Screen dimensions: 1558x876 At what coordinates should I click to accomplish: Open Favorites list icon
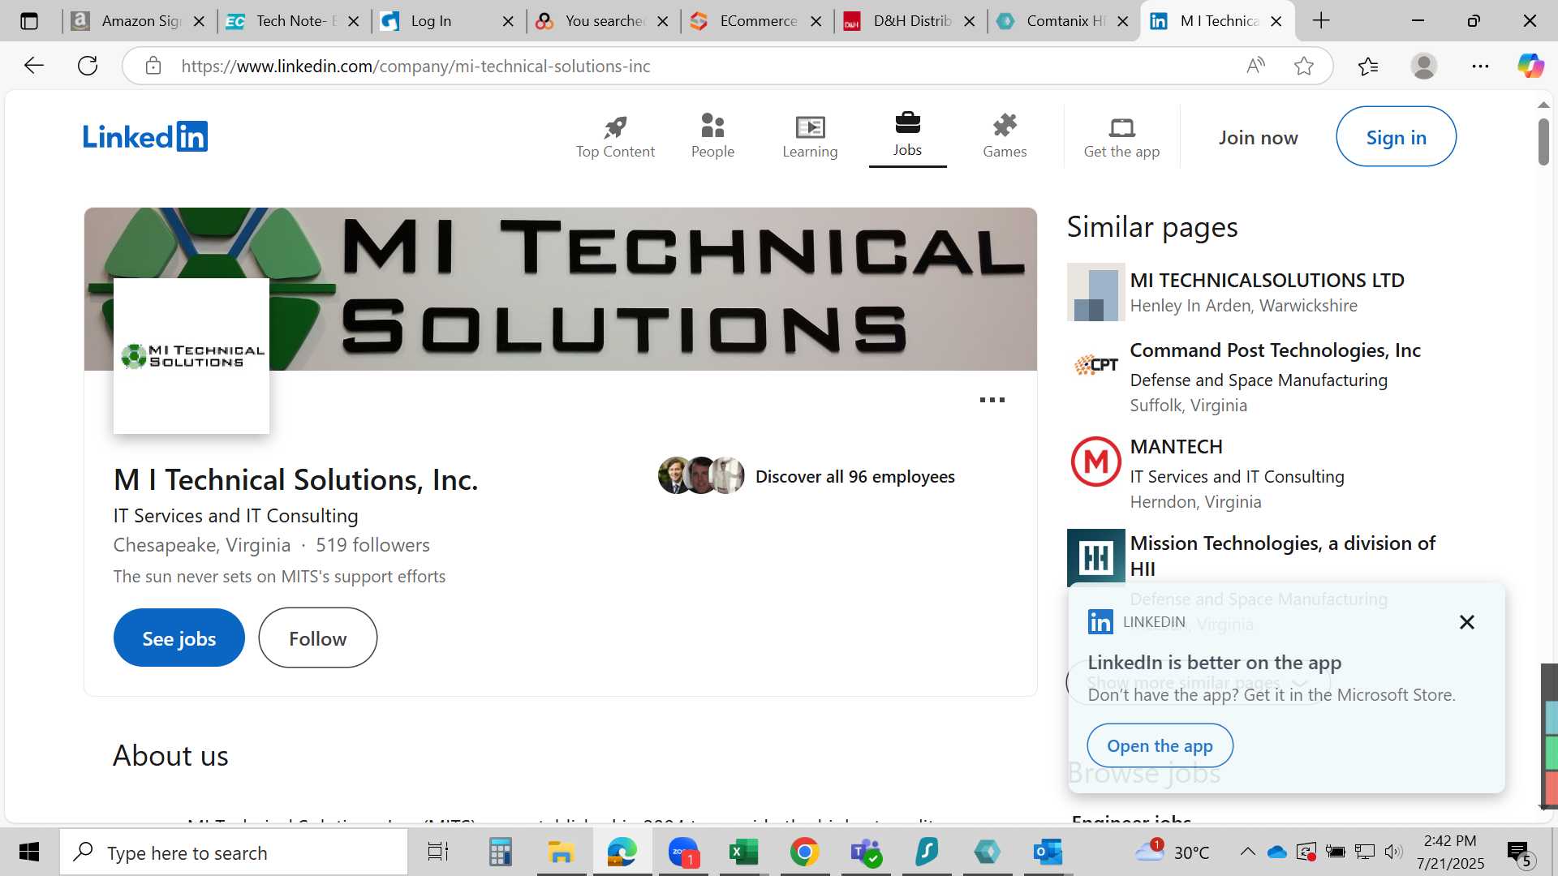[1368, 66]
